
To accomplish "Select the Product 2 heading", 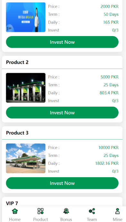I will click(x=17, y=62).
